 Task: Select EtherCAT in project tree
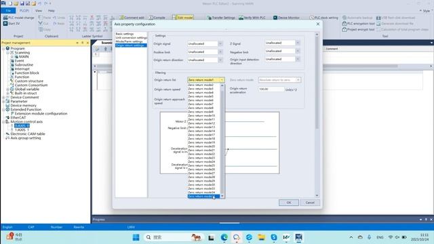pyautogui.click(x=18, y=117)
